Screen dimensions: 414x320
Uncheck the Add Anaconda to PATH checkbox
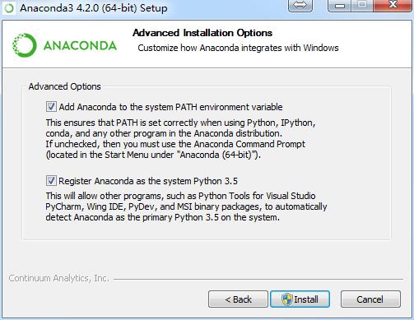pyautogui.click(x=51, y=107)
